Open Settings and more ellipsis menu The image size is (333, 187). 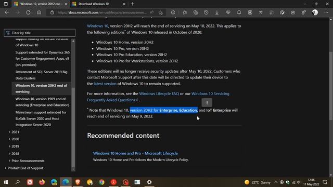point(326,12)
